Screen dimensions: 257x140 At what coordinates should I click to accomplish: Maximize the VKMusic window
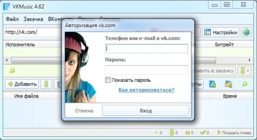[x=227, y=4]
